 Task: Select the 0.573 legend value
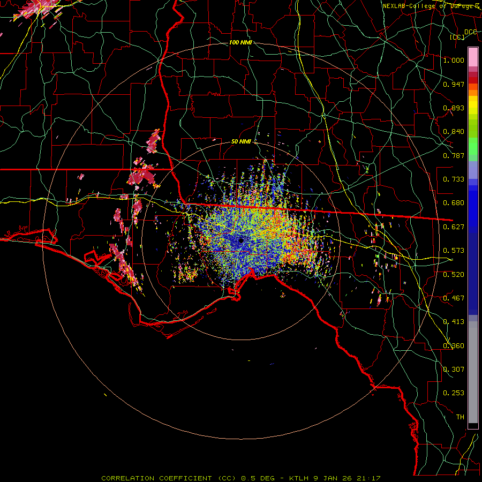[454, 251]
